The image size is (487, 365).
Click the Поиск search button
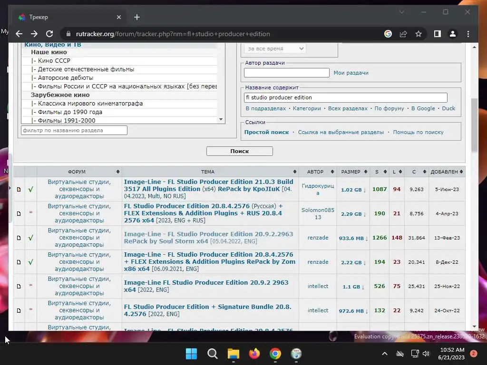pos(240,151)
